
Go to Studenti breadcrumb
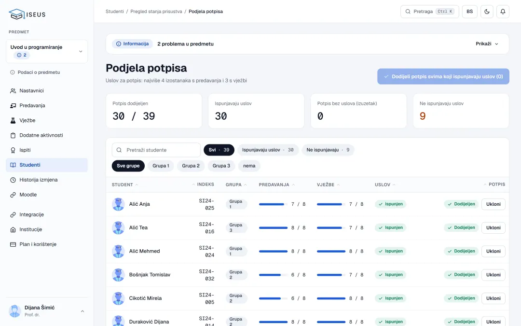coord(115,11)
